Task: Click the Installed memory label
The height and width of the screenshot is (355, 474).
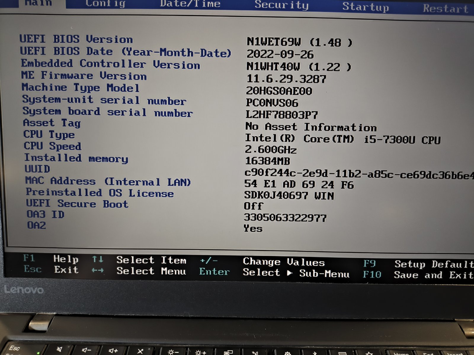Action: (x=76, y=158)
